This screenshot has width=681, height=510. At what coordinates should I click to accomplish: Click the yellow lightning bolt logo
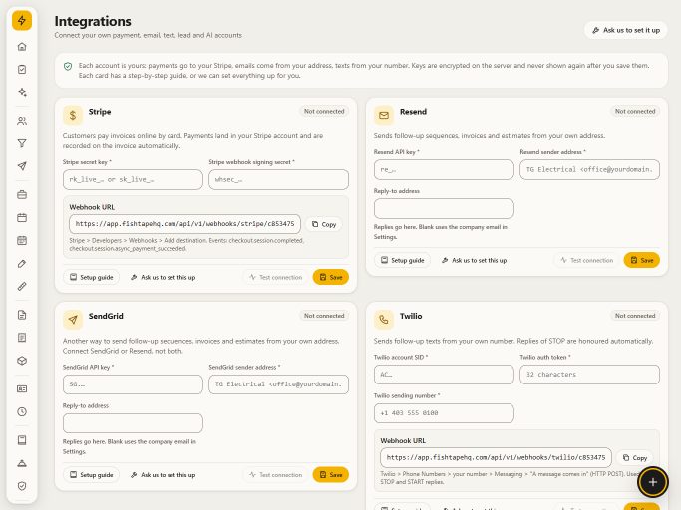point(22,20)
